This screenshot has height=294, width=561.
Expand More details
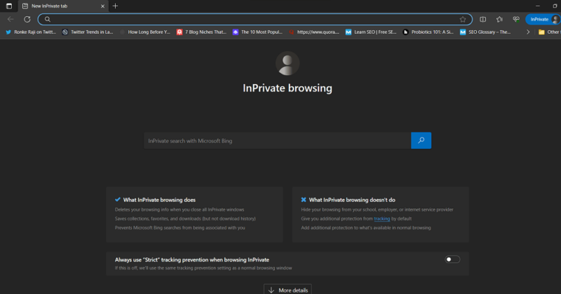288,290
